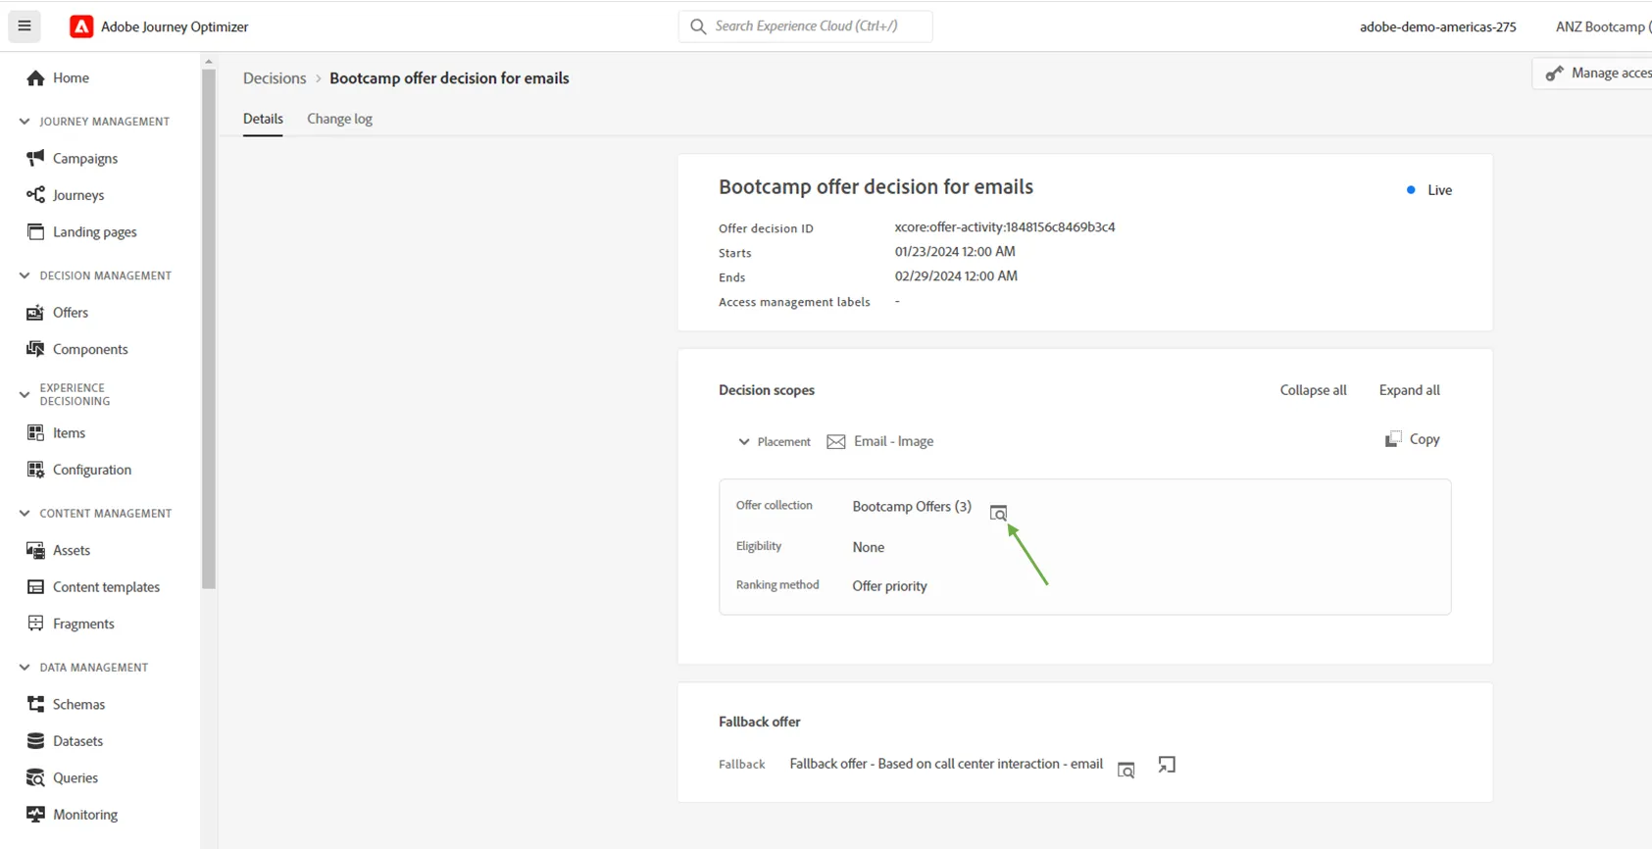Switch to the Details tab

[x=263, y=119]
